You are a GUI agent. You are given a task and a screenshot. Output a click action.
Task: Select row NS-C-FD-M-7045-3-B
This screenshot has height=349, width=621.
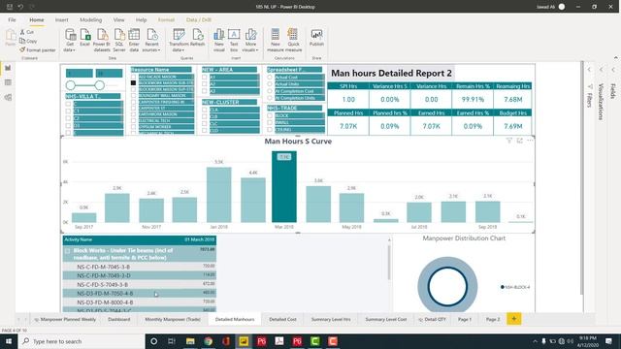[x=140, y=267]
